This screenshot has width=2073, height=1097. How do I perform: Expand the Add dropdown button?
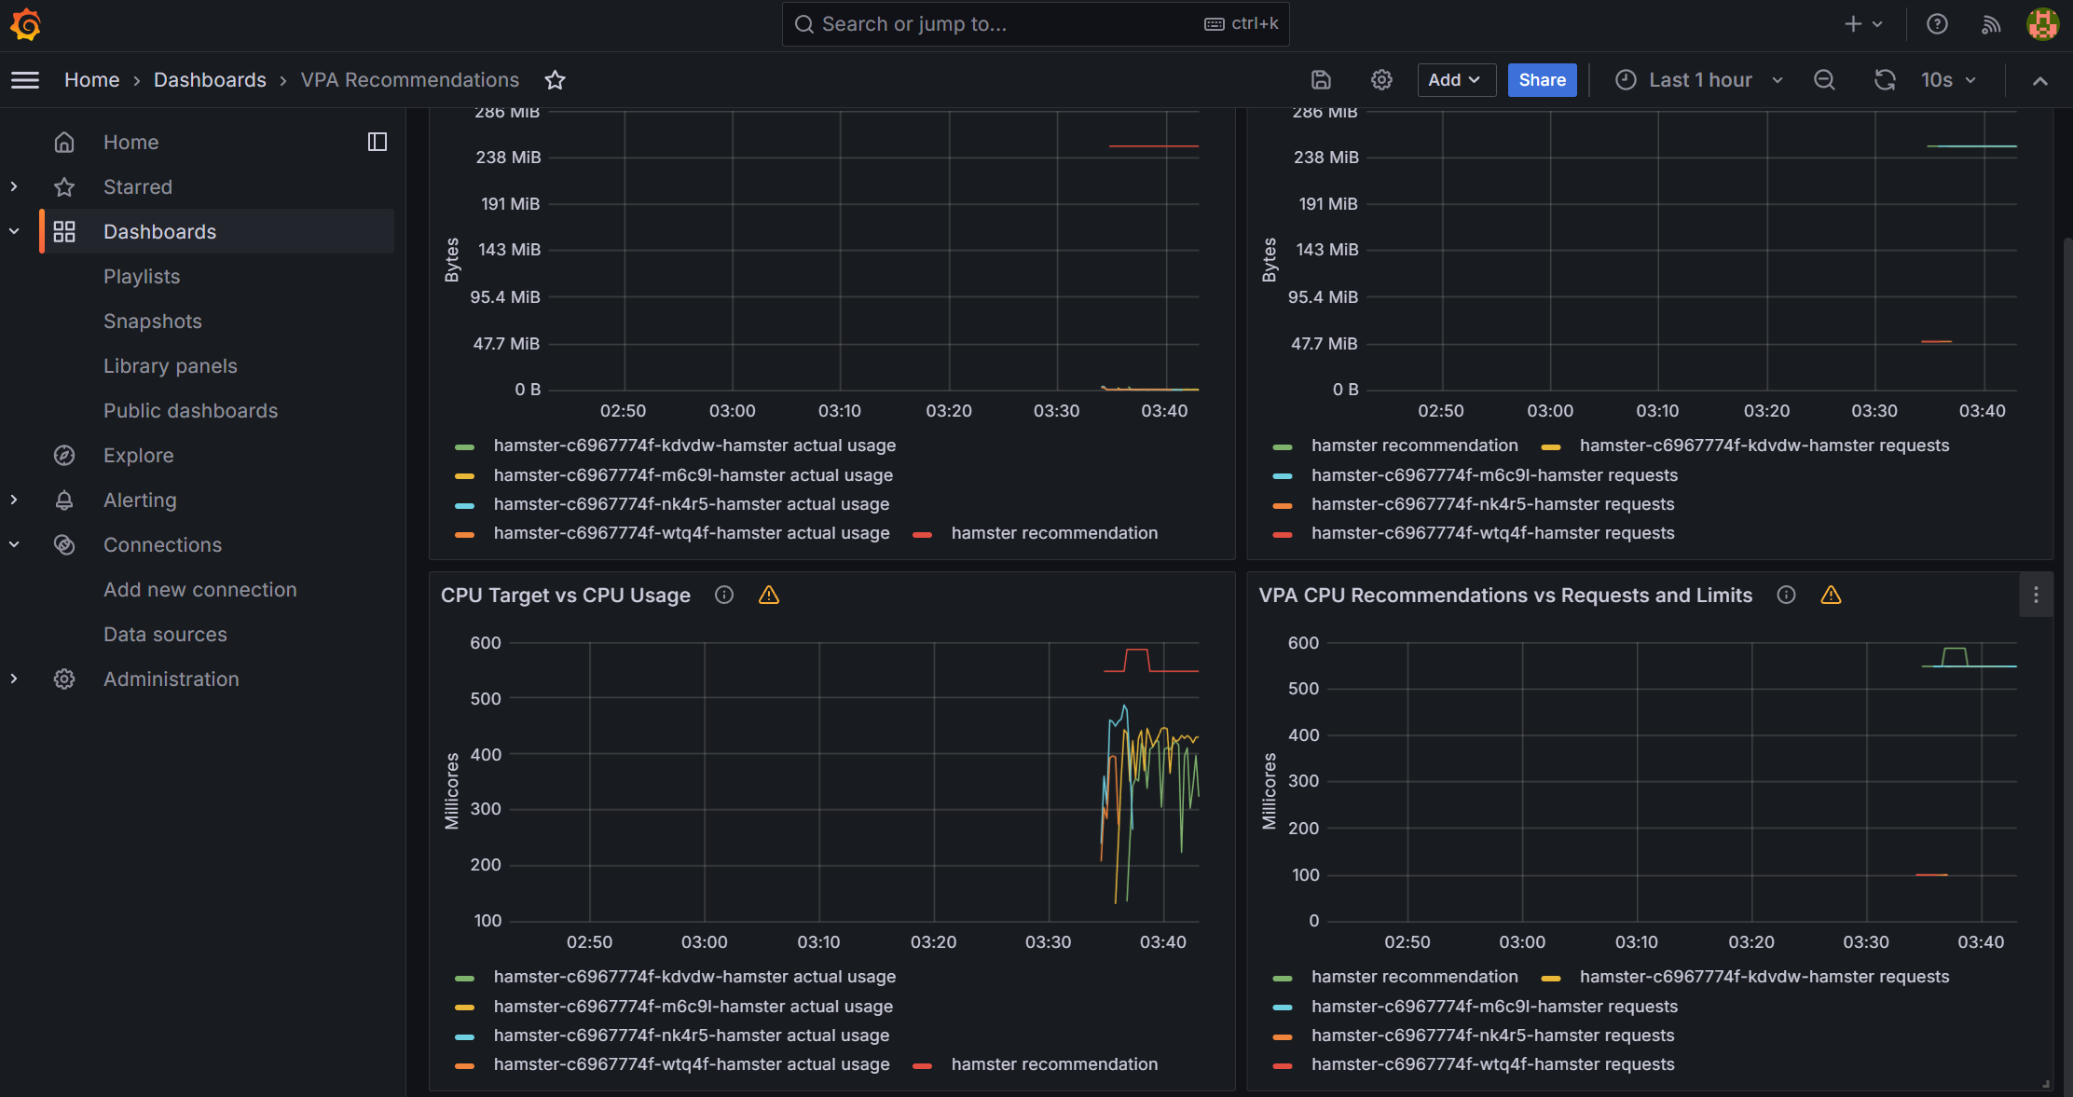[1455, 80]
